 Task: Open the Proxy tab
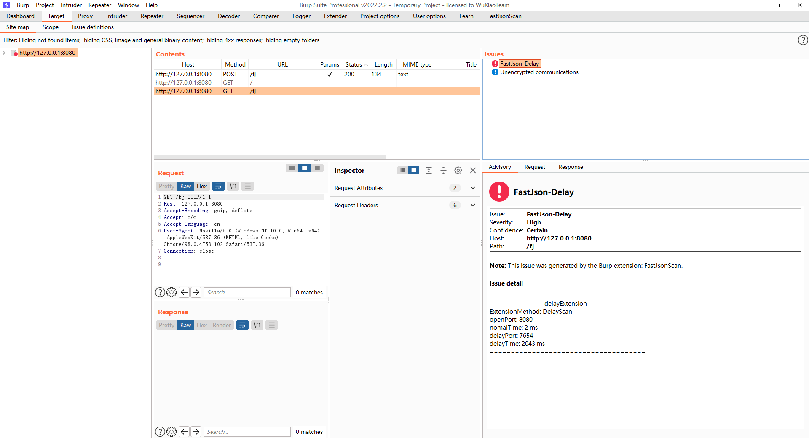pos(85,16)
